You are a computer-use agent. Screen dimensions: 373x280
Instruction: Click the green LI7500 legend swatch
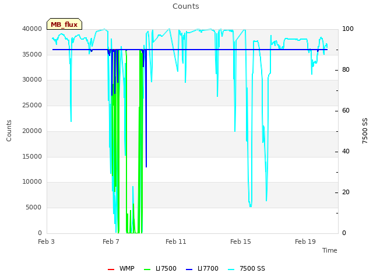(147, 269)
